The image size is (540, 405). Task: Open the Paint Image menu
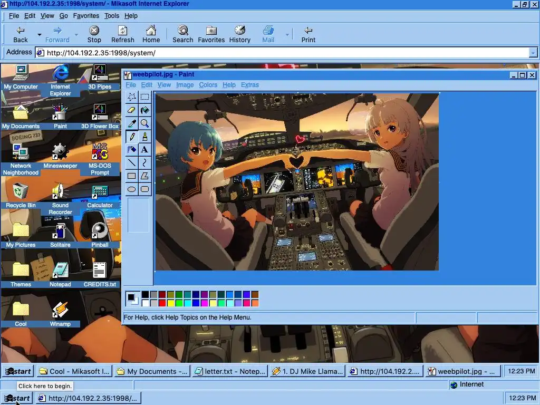click(185, 85)
